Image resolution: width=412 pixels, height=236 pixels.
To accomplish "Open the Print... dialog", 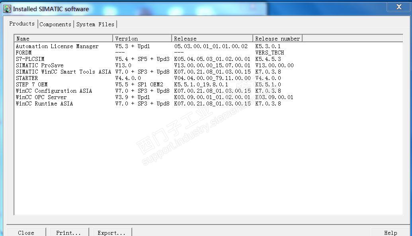I will click(x=68, y=232).
